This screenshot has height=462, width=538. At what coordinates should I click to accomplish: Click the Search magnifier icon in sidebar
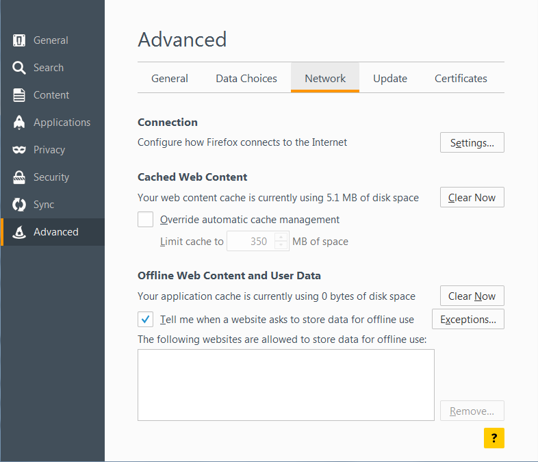(x=19, y=68)
